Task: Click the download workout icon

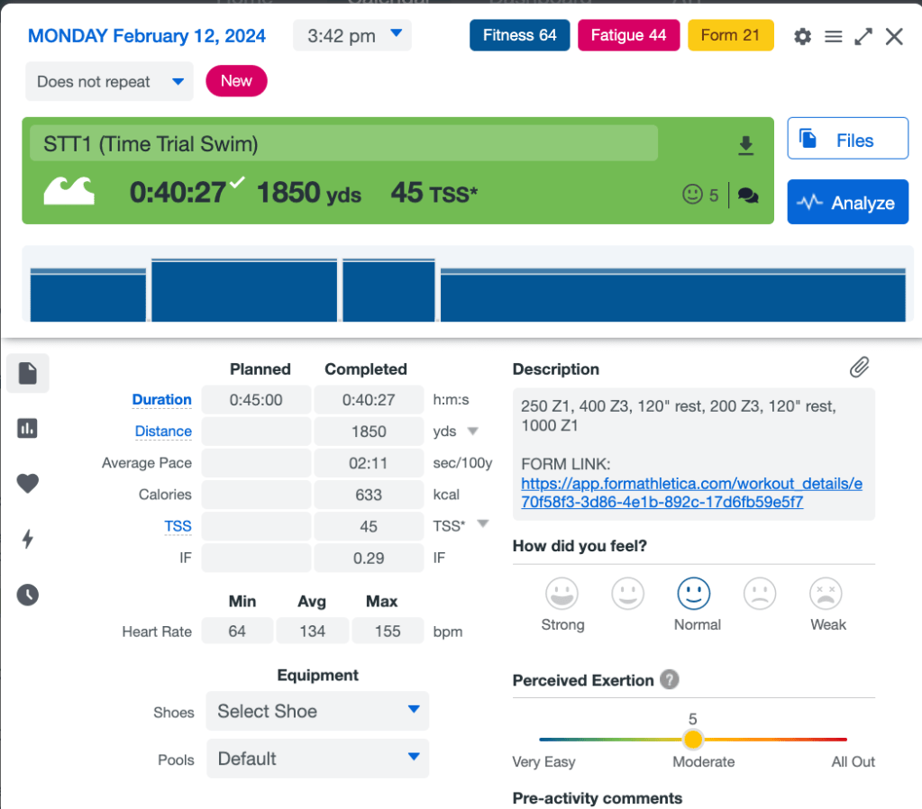Action: pyautogui.click(x=745, y=146)
